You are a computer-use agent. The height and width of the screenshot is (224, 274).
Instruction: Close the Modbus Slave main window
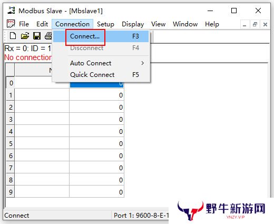pos(258,11)
